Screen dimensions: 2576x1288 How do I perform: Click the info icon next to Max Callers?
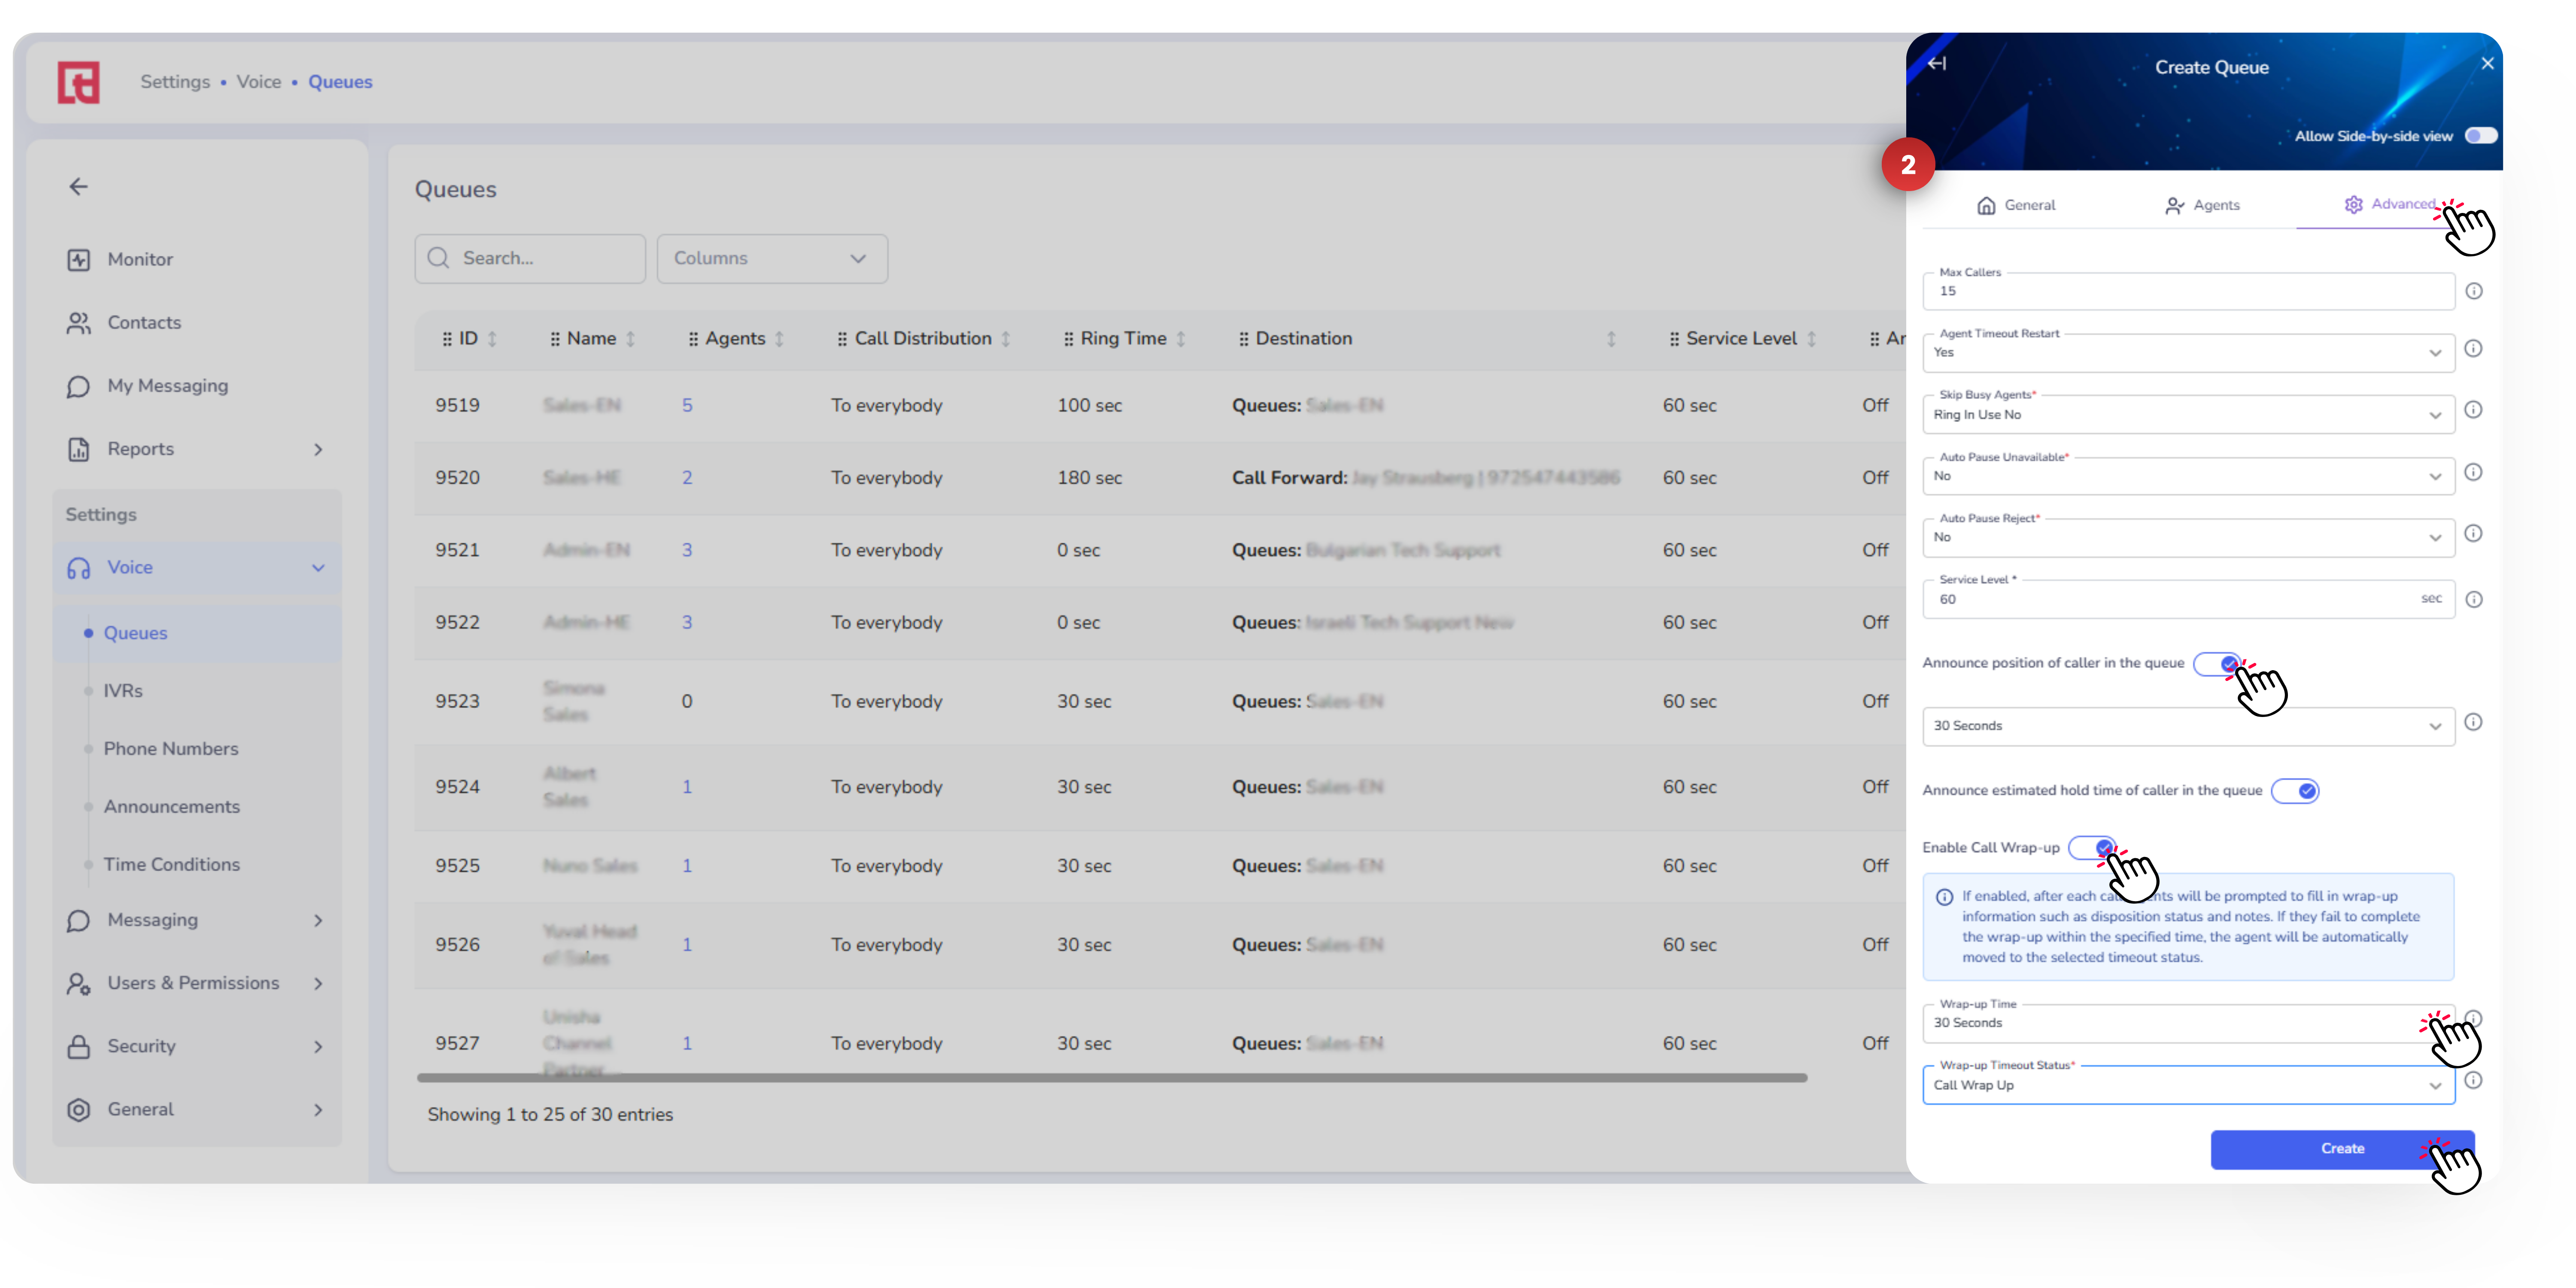[x=2474, y=291]
